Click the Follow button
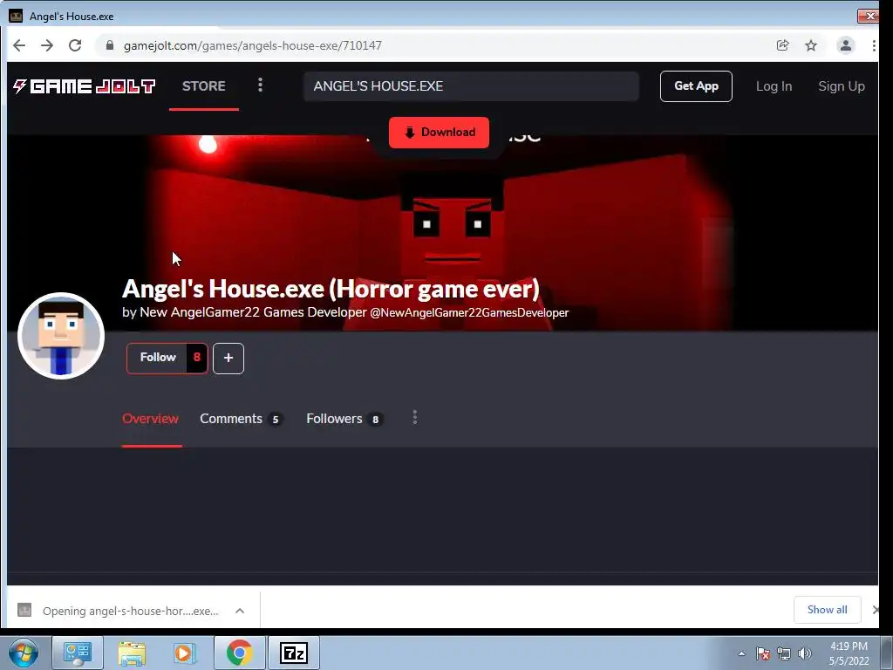 coord(158,358)
